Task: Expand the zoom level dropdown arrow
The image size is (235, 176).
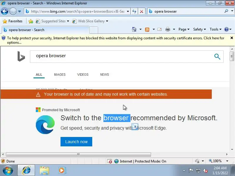Action: 227,161
